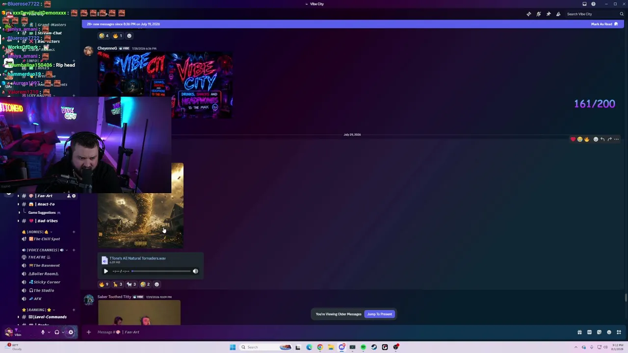Open the Windows Start menu
628x353 pixels.
(x=233, y=347)
